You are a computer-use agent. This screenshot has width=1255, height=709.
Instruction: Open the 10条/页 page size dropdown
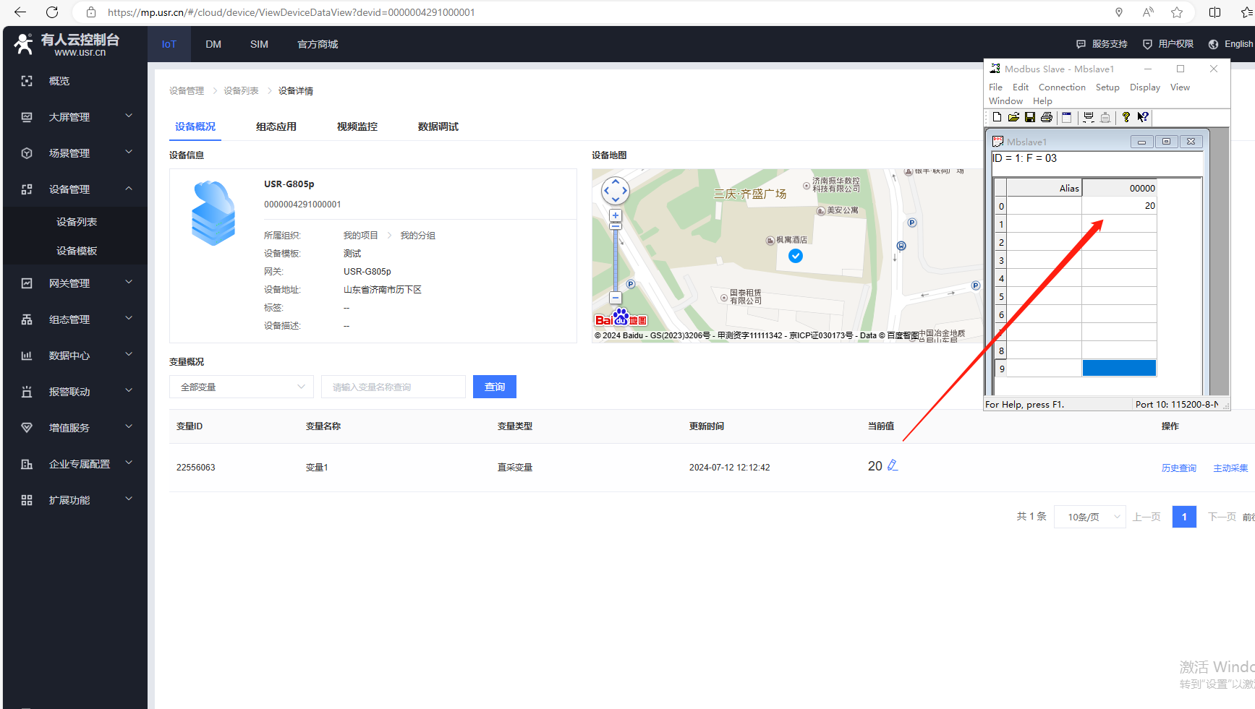tap(1090, 517)
